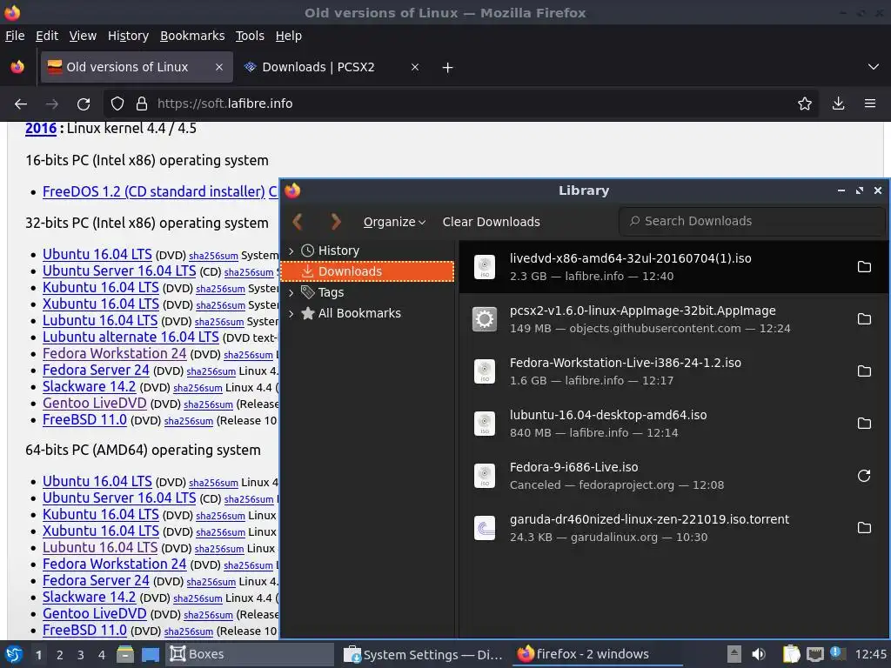Viewport: 891px width, 668px height.
Task: Reload the current page
Action: coord(84,104)
